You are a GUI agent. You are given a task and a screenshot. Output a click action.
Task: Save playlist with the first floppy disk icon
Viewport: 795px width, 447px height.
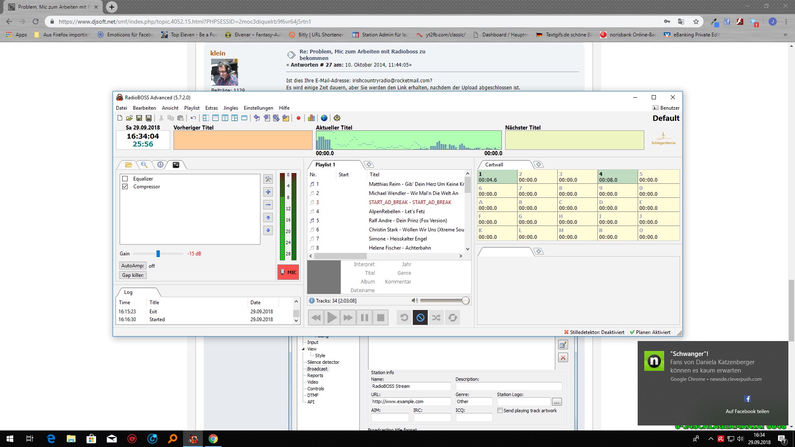[x=139, y=118]
